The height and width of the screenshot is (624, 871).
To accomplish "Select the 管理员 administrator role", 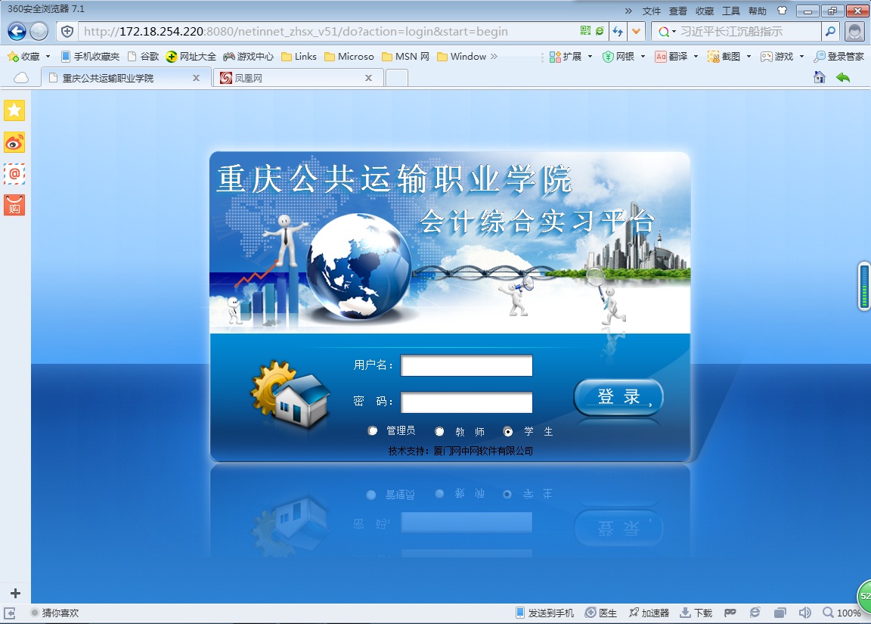I will pos(373,430).
